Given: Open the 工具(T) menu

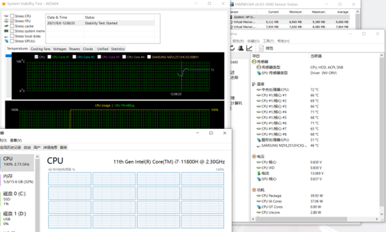Looking at the screenshot, I should tap(268, 41).
